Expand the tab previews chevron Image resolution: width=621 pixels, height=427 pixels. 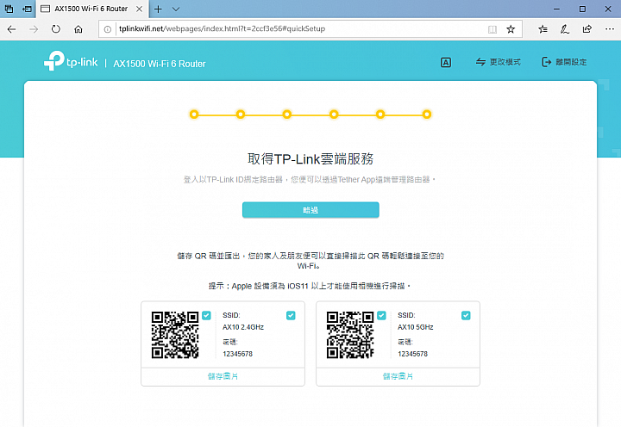(176, 9)
